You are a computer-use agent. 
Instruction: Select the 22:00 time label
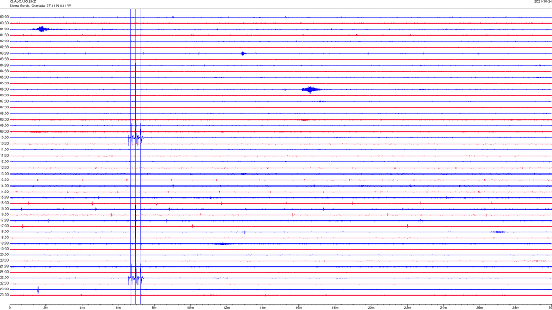pyautogui.click(x=4, y=278)
